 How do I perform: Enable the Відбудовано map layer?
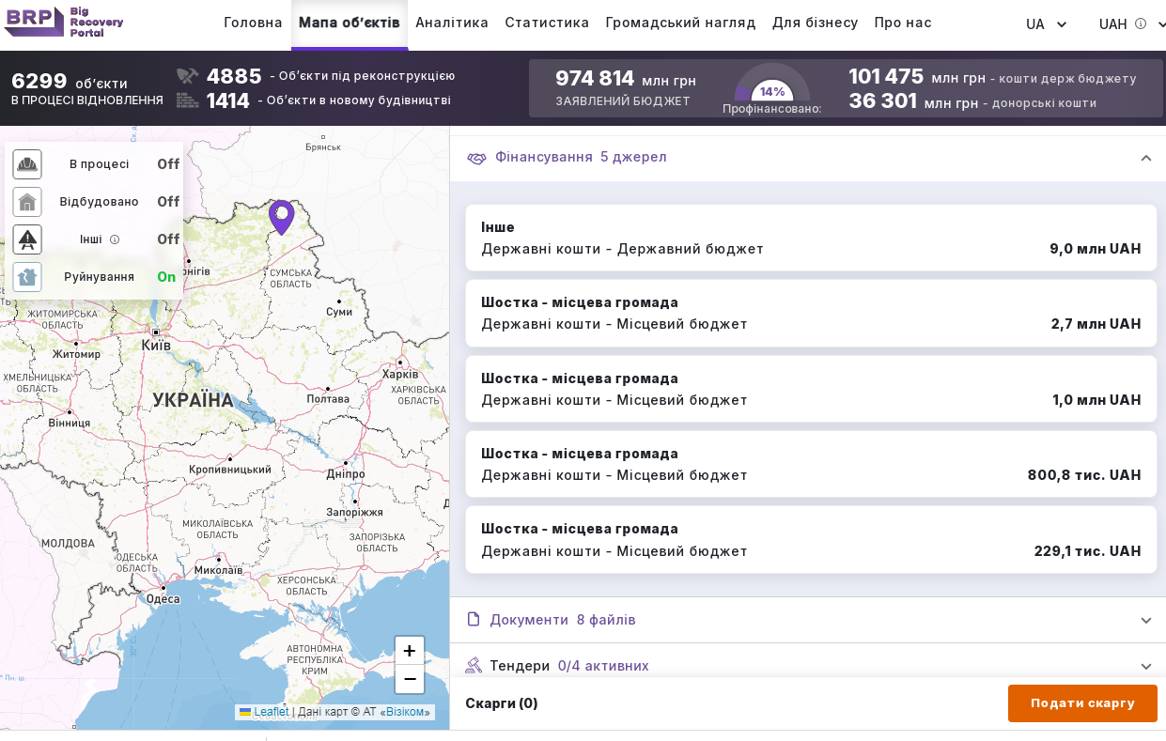point(168,202)
